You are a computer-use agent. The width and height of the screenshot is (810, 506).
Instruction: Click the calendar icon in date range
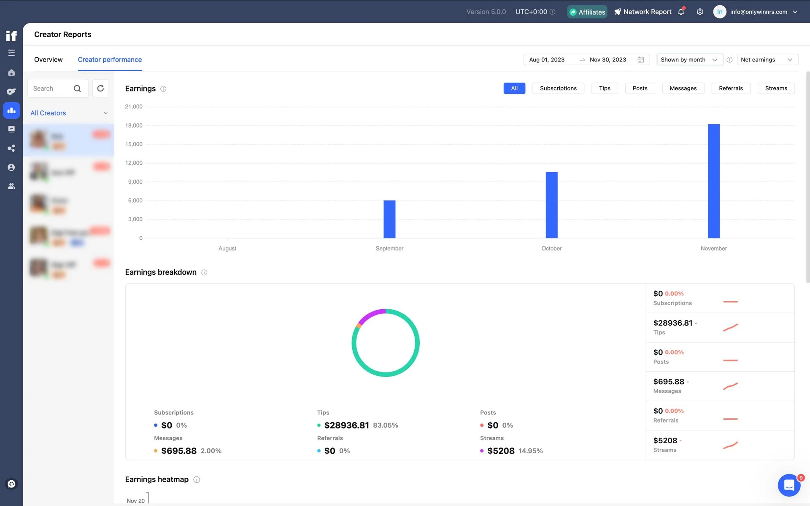[640, 60]
